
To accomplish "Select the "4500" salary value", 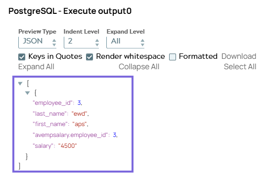I will click(x=68, y=146).
